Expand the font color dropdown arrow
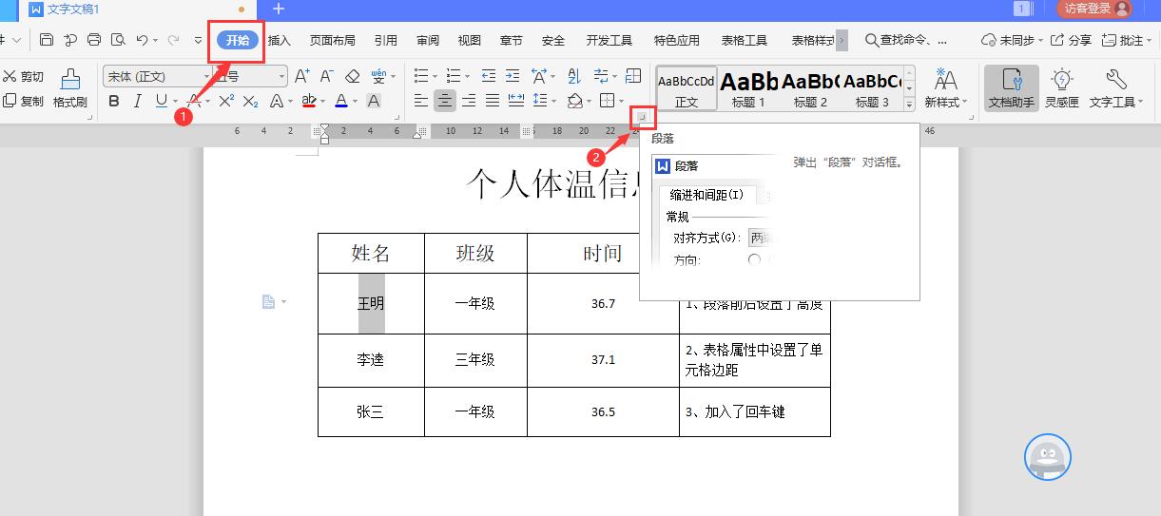The width and height of the screenshot is (1161, 516). click(x=356, y=102)
